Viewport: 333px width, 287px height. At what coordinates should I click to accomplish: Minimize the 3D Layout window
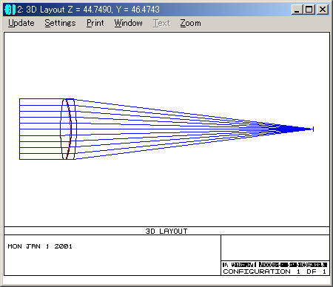click(x=297, y=10)
